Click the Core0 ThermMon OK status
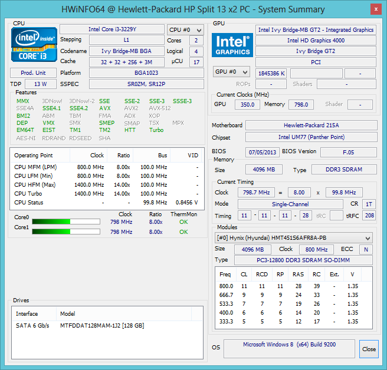Image resolution: width=387 pixels, height=370 pixels. pyautogui.click(x=183, y=222)
